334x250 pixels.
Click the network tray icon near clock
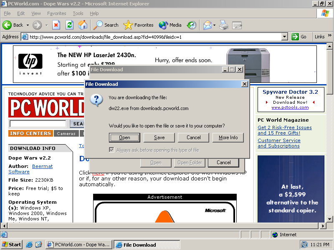(304, 245)
